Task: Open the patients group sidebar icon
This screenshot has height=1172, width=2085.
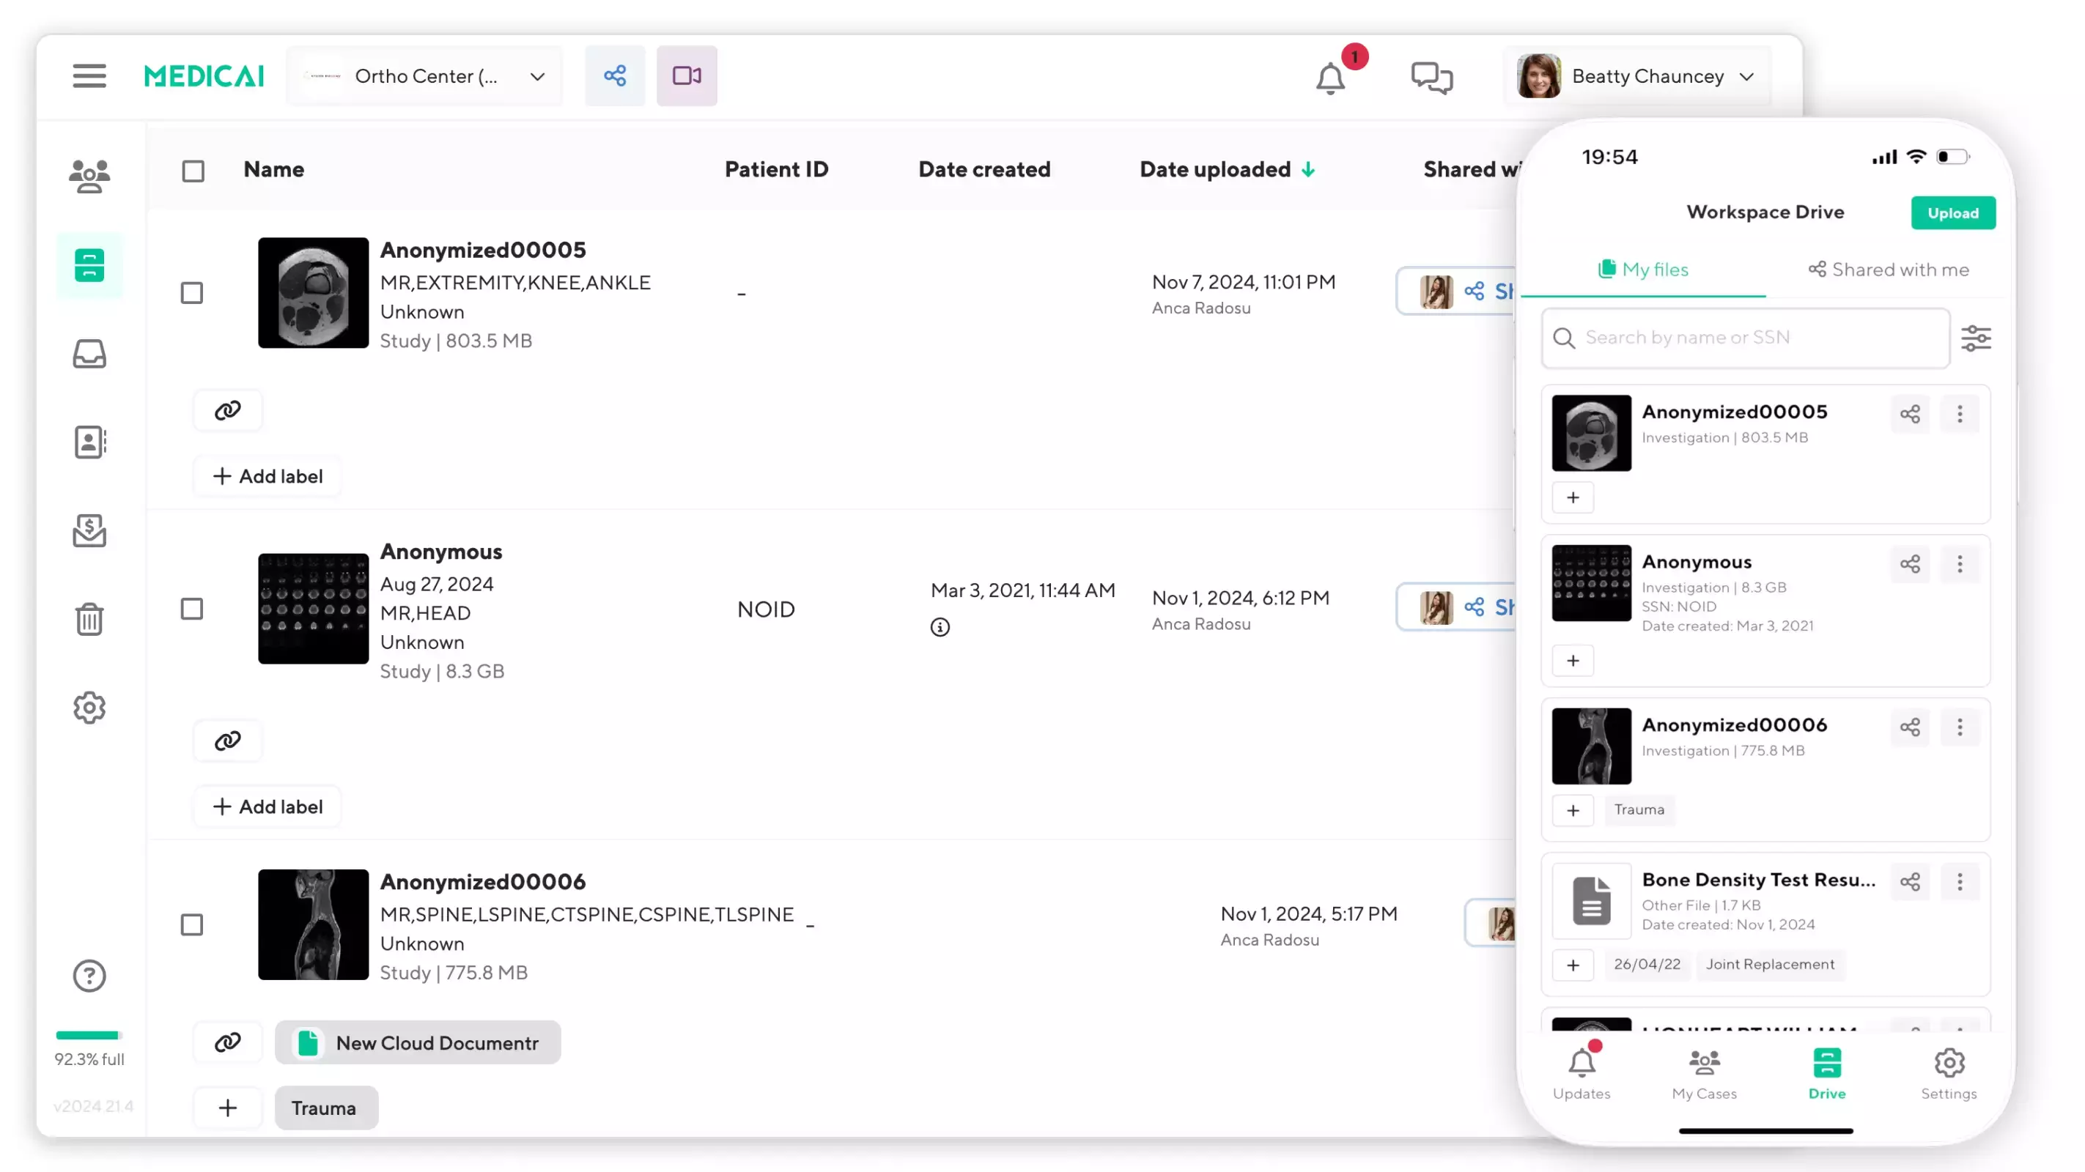Action: 89,176
